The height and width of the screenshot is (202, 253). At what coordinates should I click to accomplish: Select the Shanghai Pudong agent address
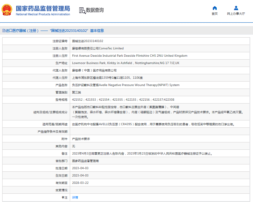pyautogui.click(x=107, y=78)
